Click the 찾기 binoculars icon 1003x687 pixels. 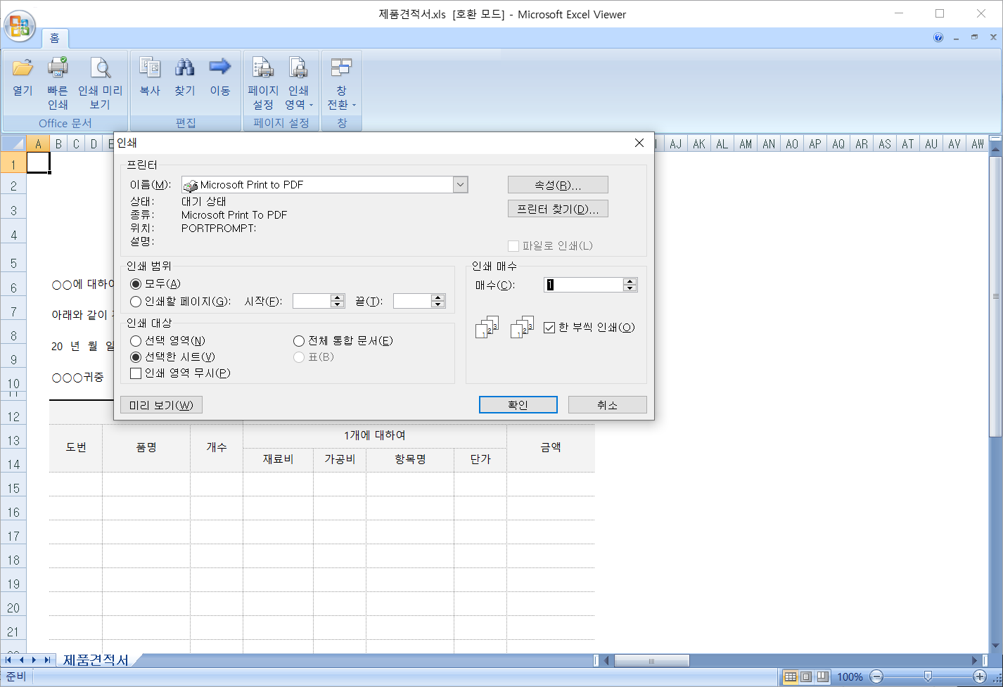(185, 77)
